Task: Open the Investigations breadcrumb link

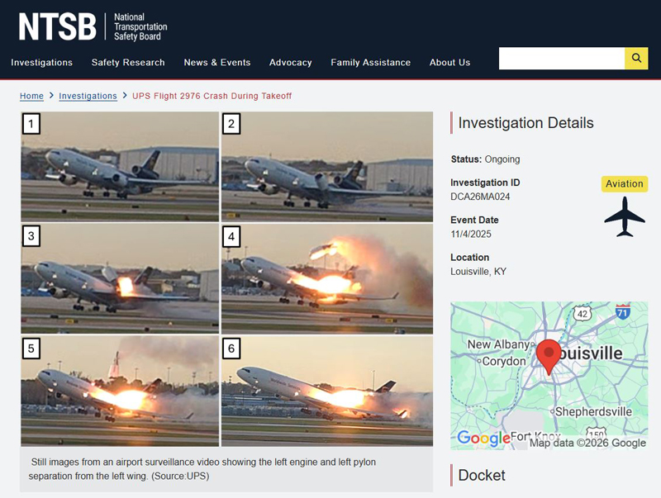Action: point(88,96)
